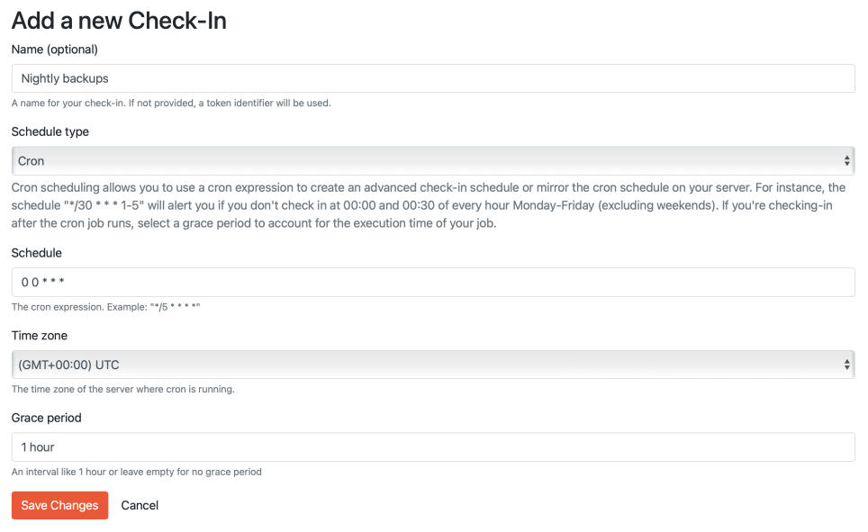868x532 pixels.
Task: Click the Name (optional) label
Action: pyautogui.click(x=48, y=50)
